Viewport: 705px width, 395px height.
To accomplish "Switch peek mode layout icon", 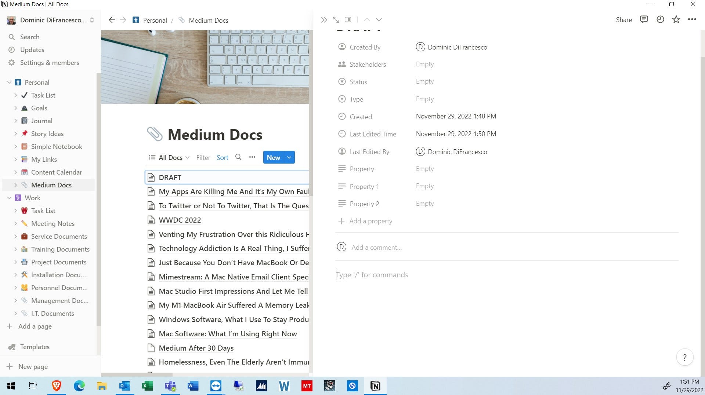I will (x=348, y=20).
